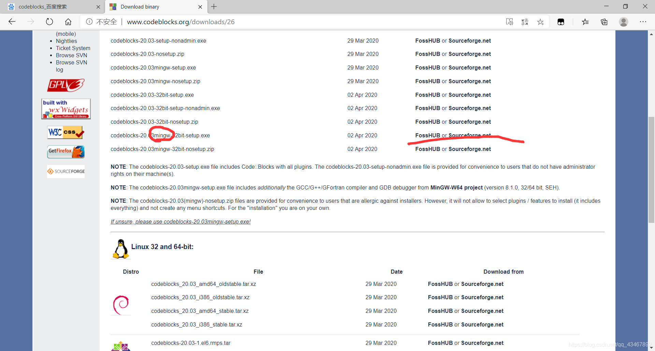
Task: Click the GPLv3 license logo
Action: click(x=66, y=85)
